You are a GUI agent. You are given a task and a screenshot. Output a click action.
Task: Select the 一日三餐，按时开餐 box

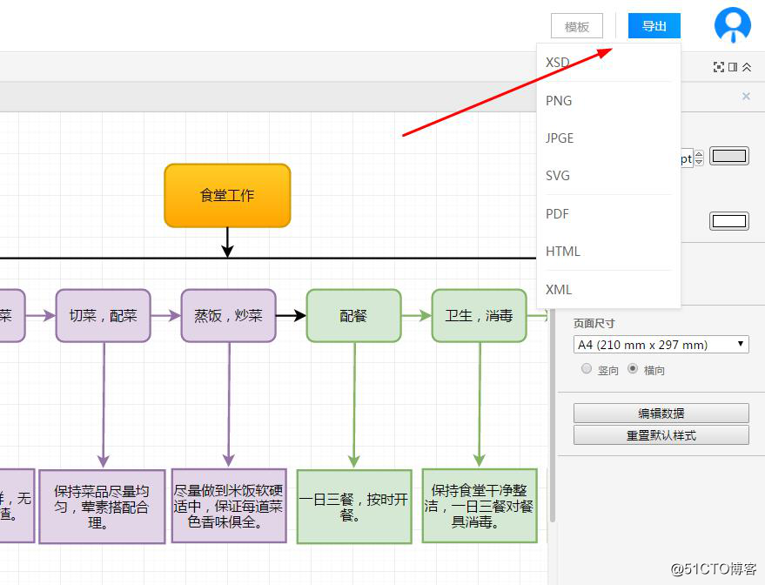(x=354, y=507)
